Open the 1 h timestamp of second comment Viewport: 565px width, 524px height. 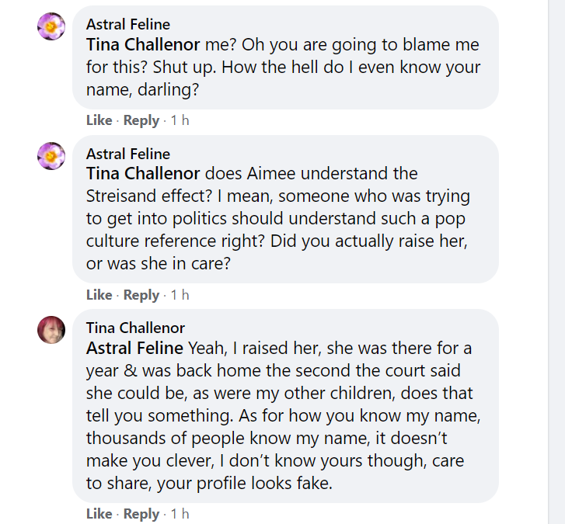tap(180, 295)
